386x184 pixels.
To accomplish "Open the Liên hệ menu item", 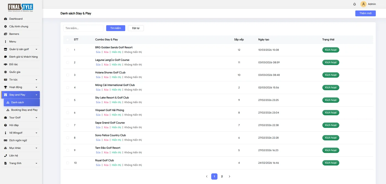I will (x=21, y=156).
